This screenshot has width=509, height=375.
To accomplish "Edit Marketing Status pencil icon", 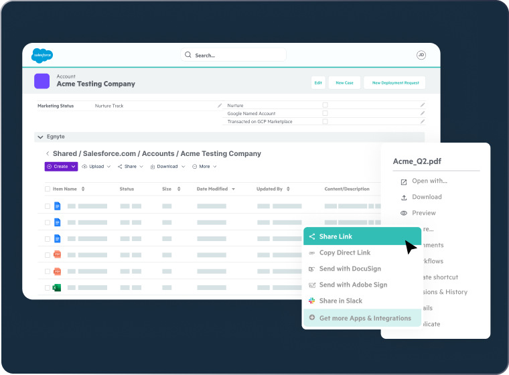I will [220, 106].
